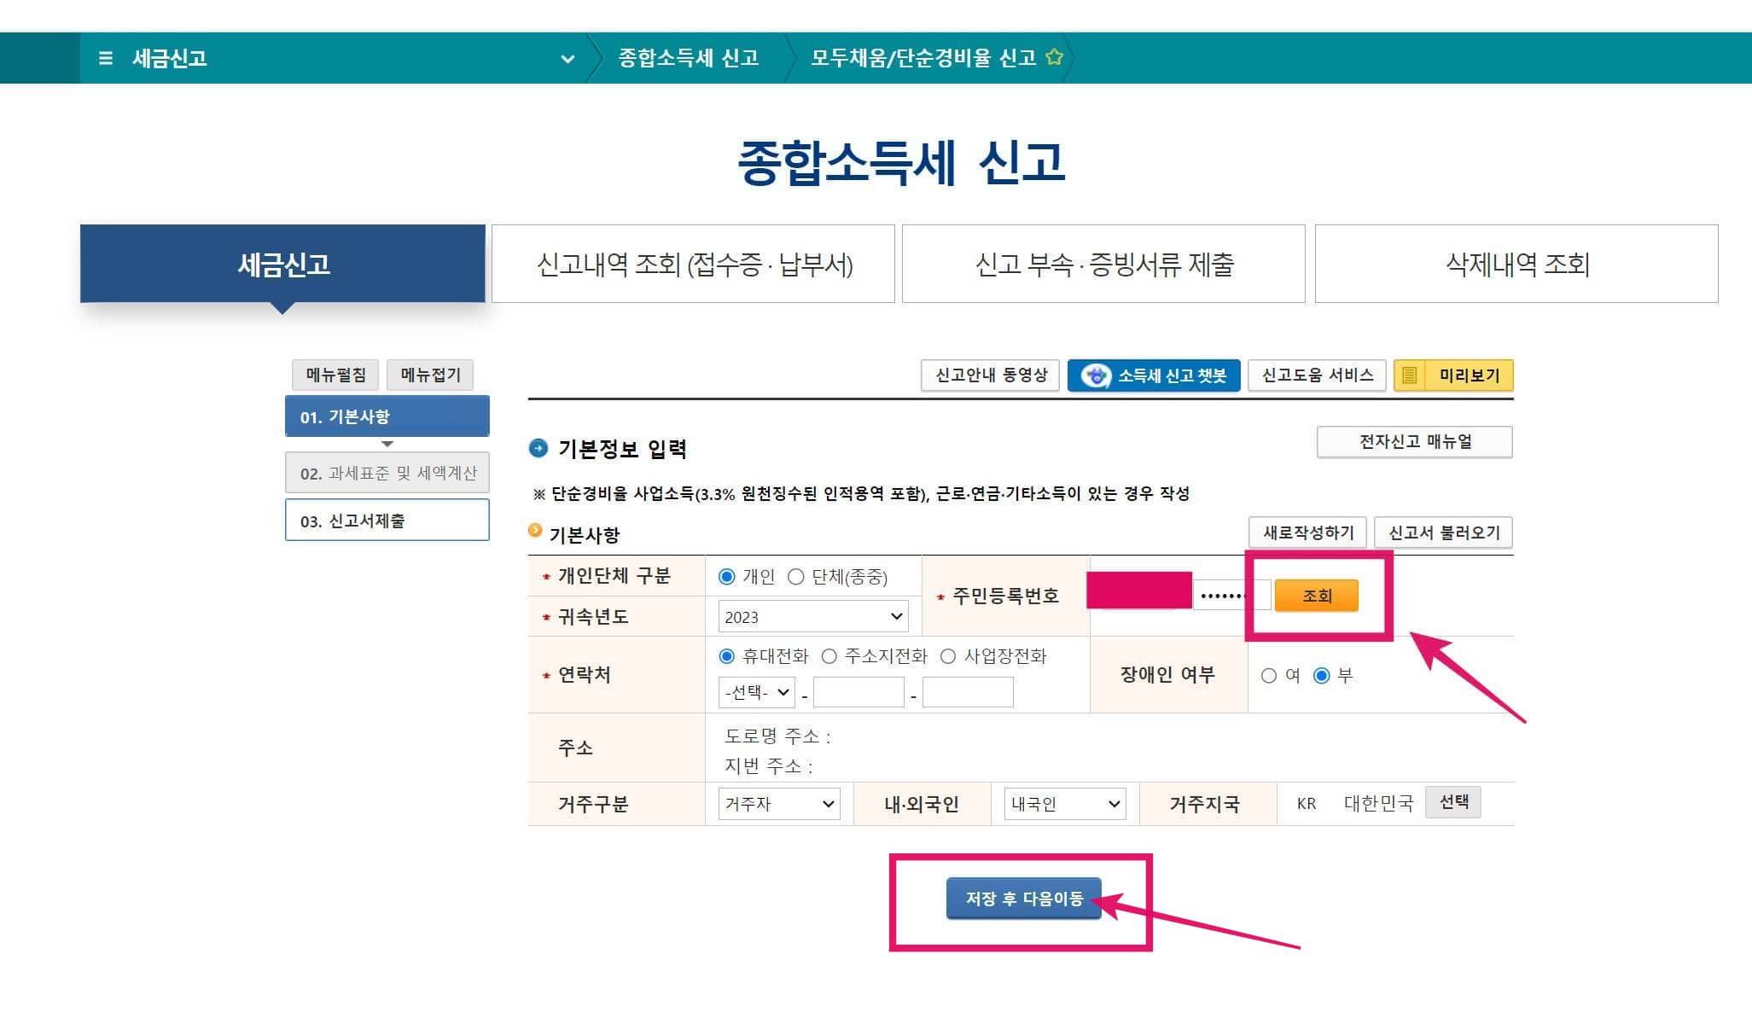Screen dimensions: 1752x1030
Task: Select the 단체(종중) radio option
Action: pos(798,576)
